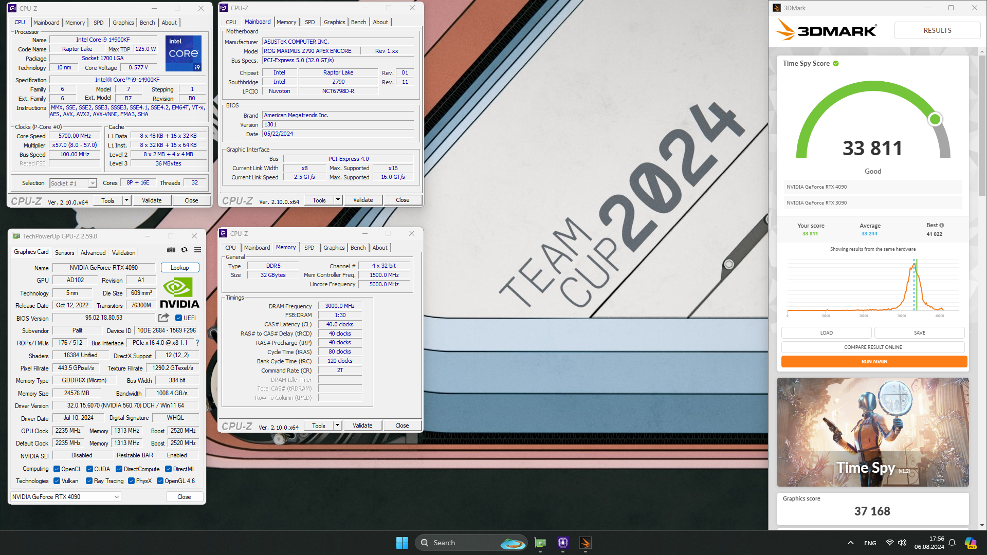Take a GPU-Z screenshot with the camera icon
The width and height of the screenshot is (987, 555).
171,250
